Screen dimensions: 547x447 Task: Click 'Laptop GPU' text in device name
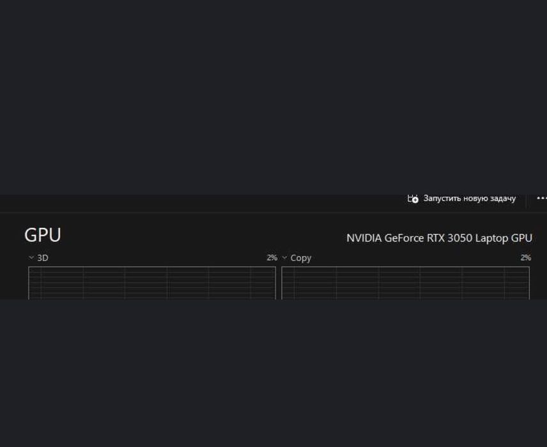coord(504,238)
